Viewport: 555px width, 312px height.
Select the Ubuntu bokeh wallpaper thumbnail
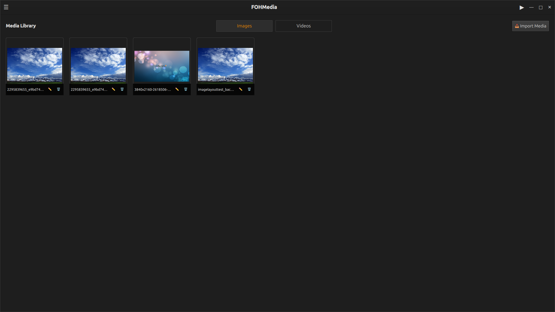click(x=162, y=66)
